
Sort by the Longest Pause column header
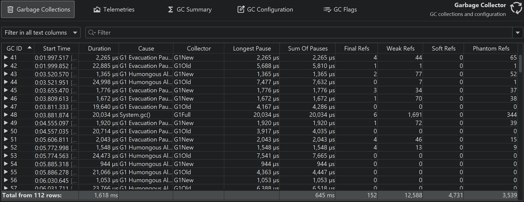(x=252, y=48)
